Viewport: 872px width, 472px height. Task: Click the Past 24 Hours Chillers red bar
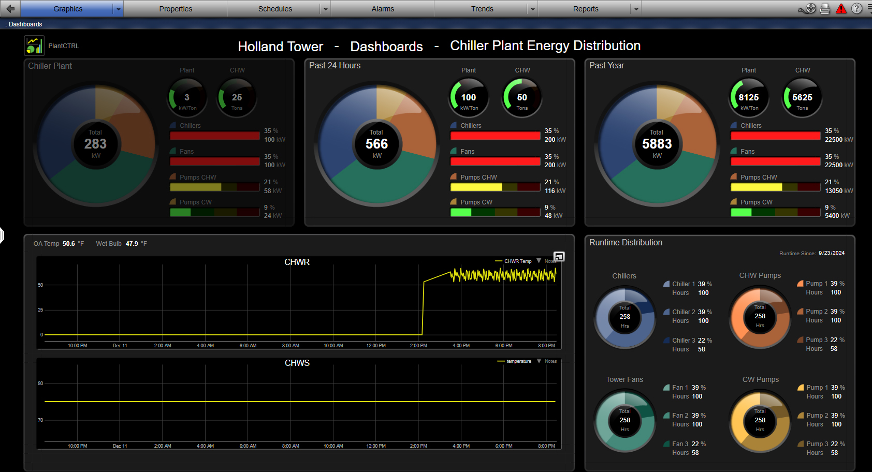pos(495,136)
